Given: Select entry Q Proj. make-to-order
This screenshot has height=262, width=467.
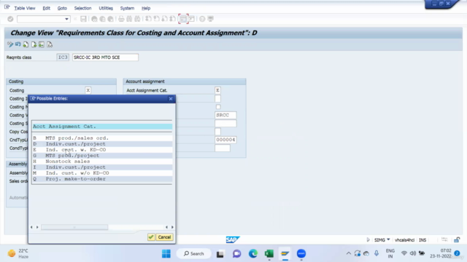Looking at the screenshot, I should click(102, 179).
